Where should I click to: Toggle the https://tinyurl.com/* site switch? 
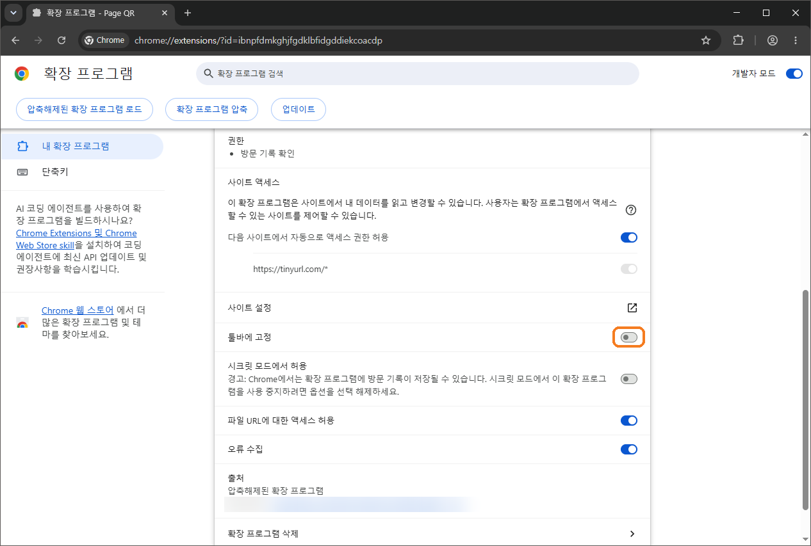pyautogui.click(x=629, y=269)
